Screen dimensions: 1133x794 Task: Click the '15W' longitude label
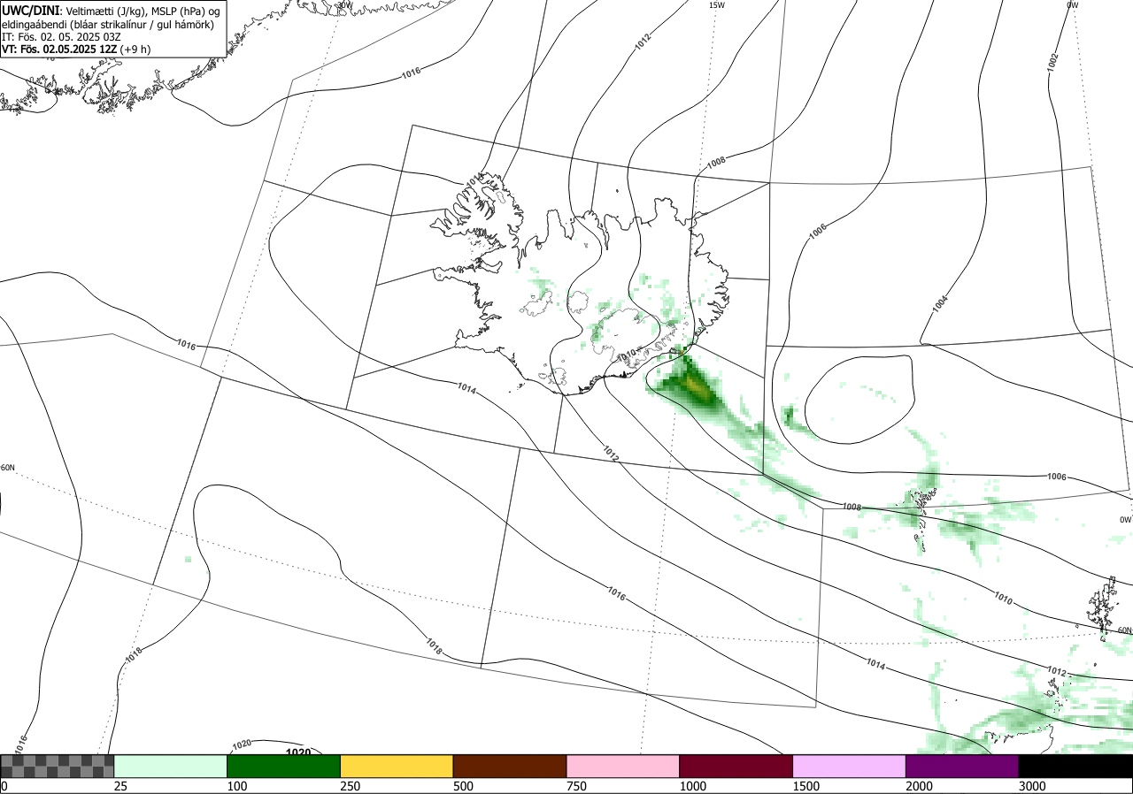[x=717, y=5]
